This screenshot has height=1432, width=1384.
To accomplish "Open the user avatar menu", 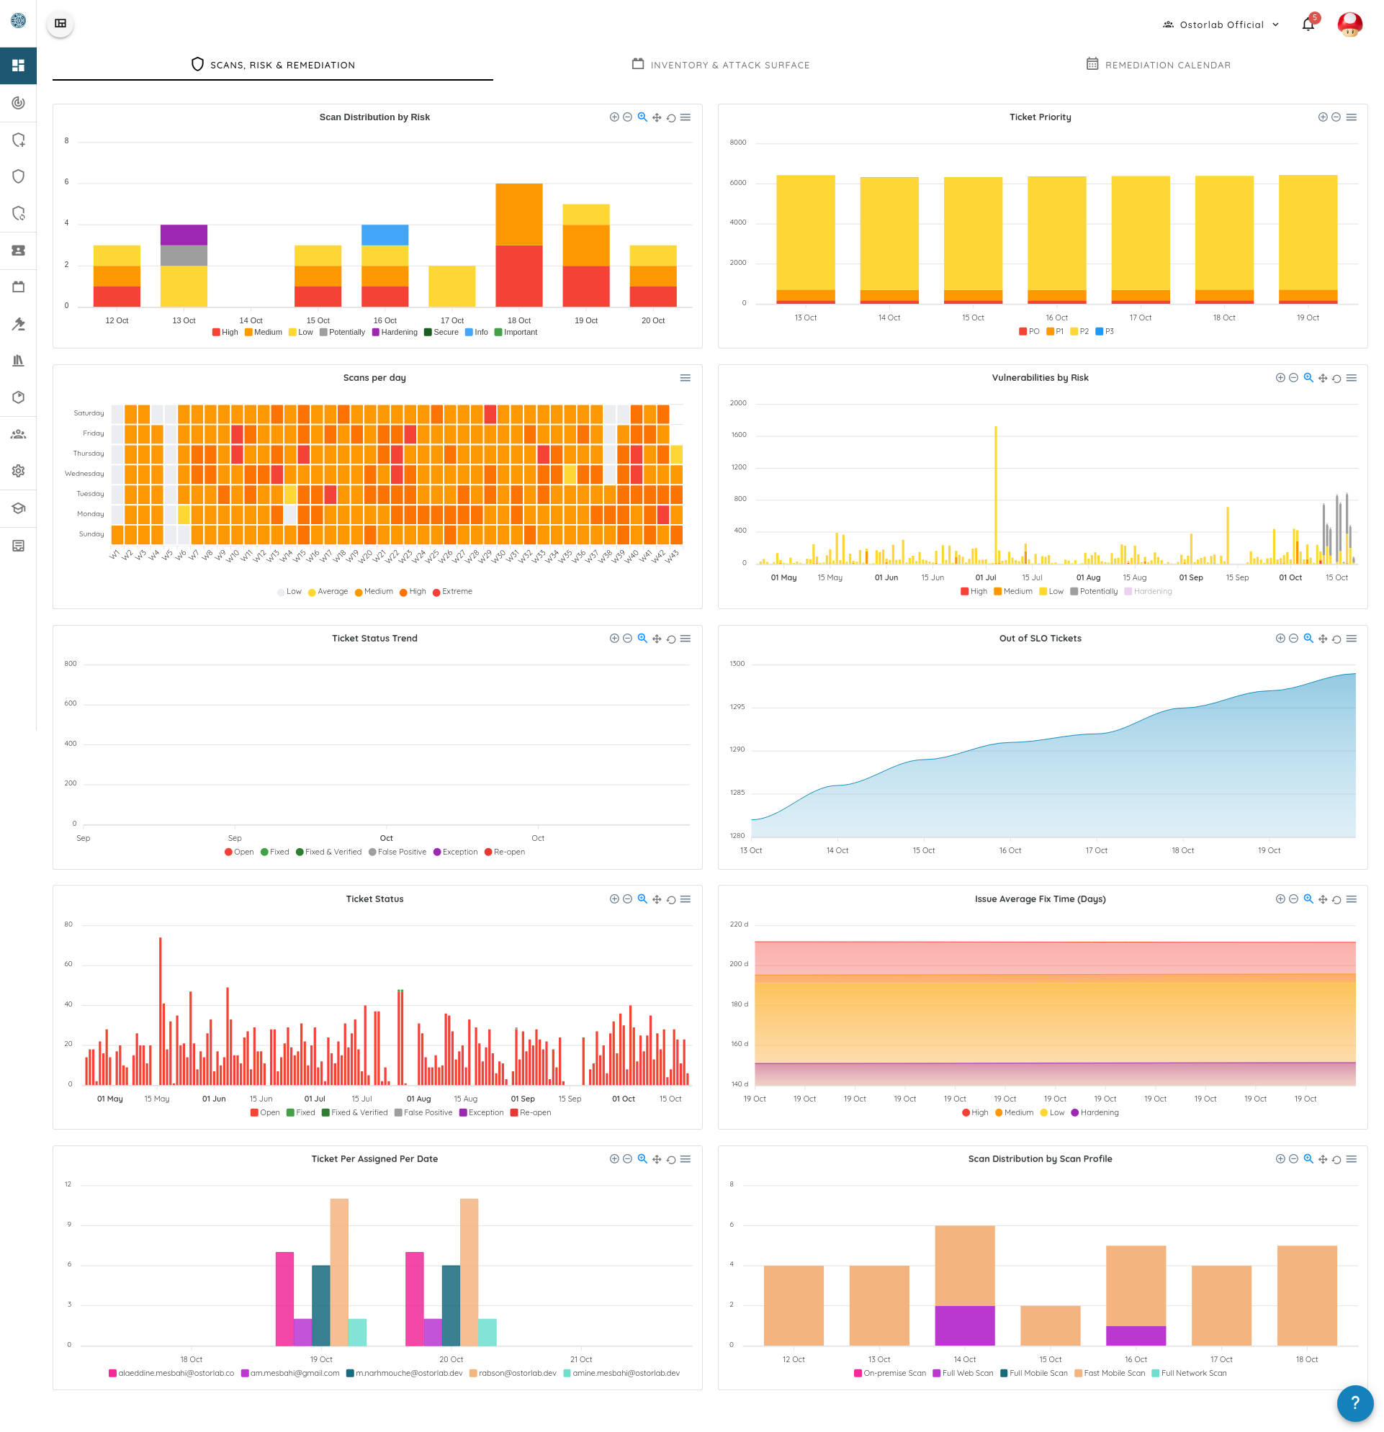I will (1349, 24).
